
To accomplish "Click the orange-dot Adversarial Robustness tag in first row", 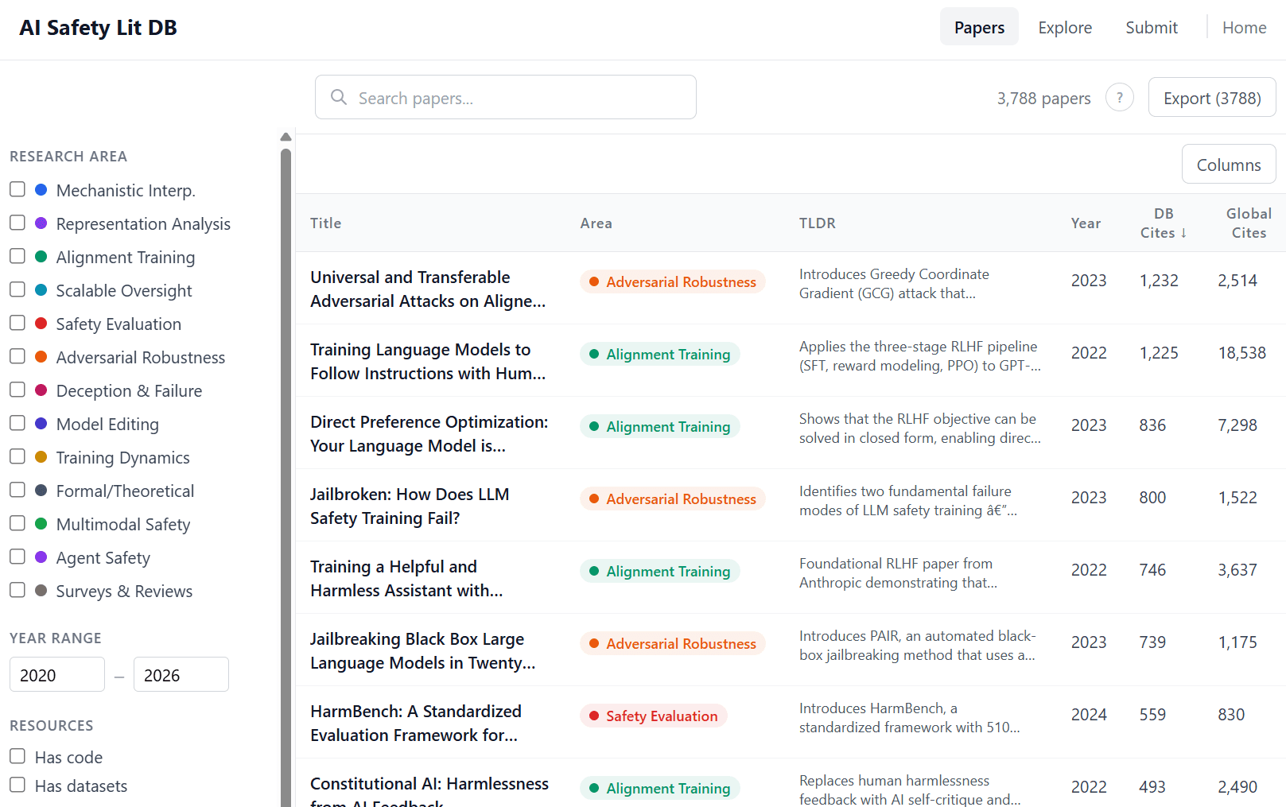I will 672,281.
